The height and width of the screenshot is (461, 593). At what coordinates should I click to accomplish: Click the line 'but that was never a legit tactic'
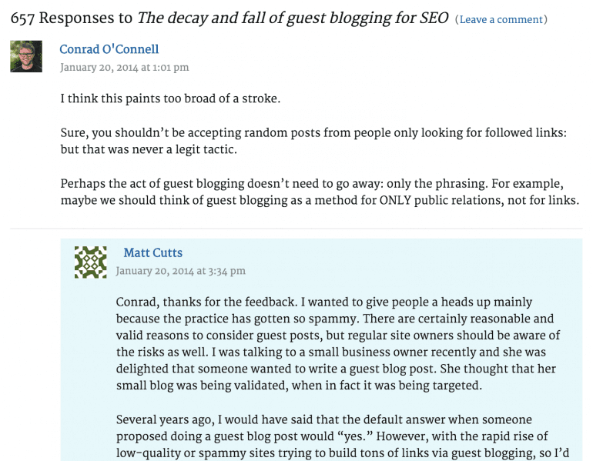(149, 149)
